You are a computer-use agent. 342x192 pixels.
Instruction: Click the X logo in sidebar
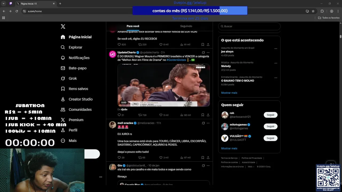(63, 26)
